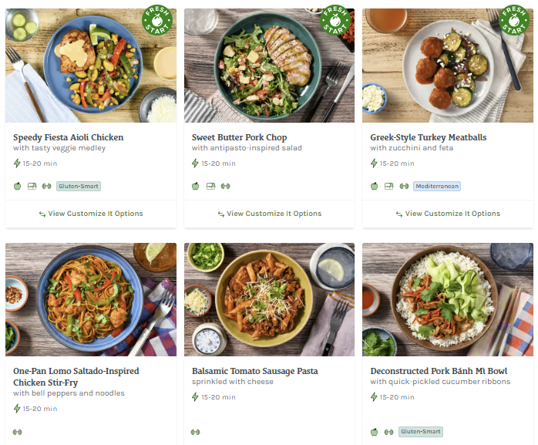Open the Balsamic Tomato Sausage Pasta title

click(x=254, y=371)
